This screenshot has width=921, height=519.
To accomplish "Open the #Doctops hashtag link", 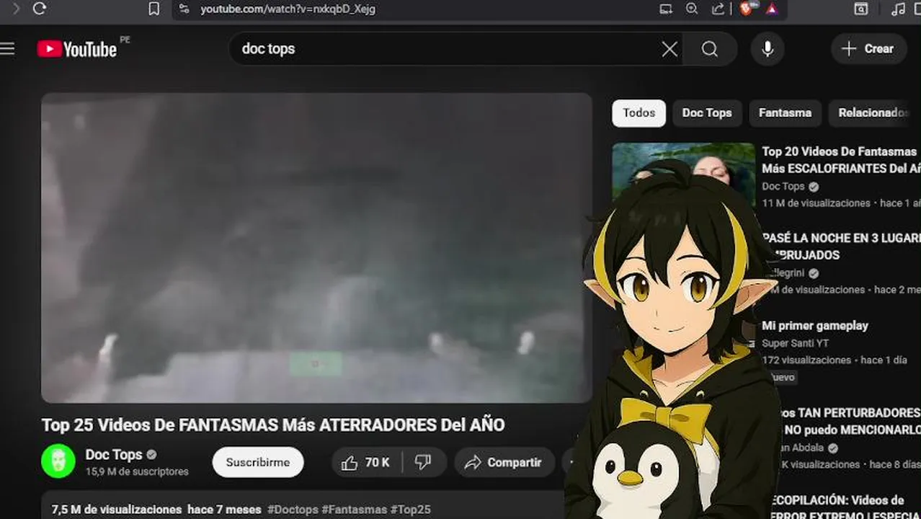I will [x=293, y=510].
